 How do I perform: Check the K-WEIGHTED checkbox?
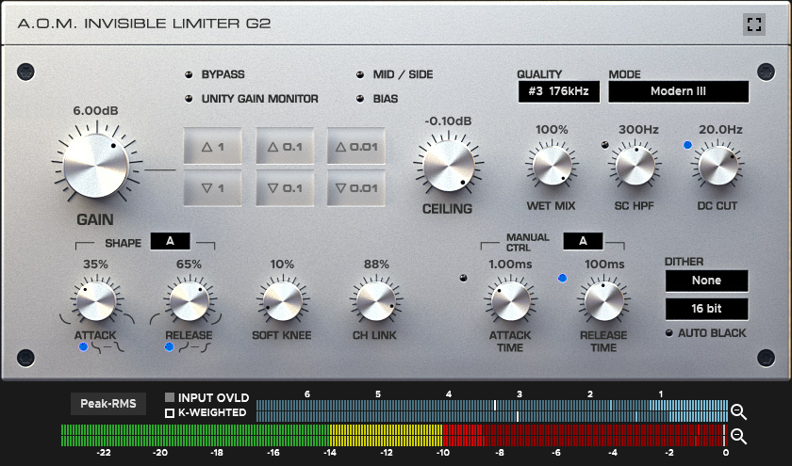[x=170, y=413]
